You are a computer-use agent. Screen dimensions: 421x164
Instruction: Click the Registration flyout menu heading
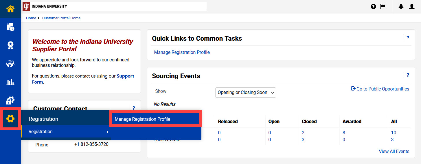pyautogui.click(x=43, y=119)
